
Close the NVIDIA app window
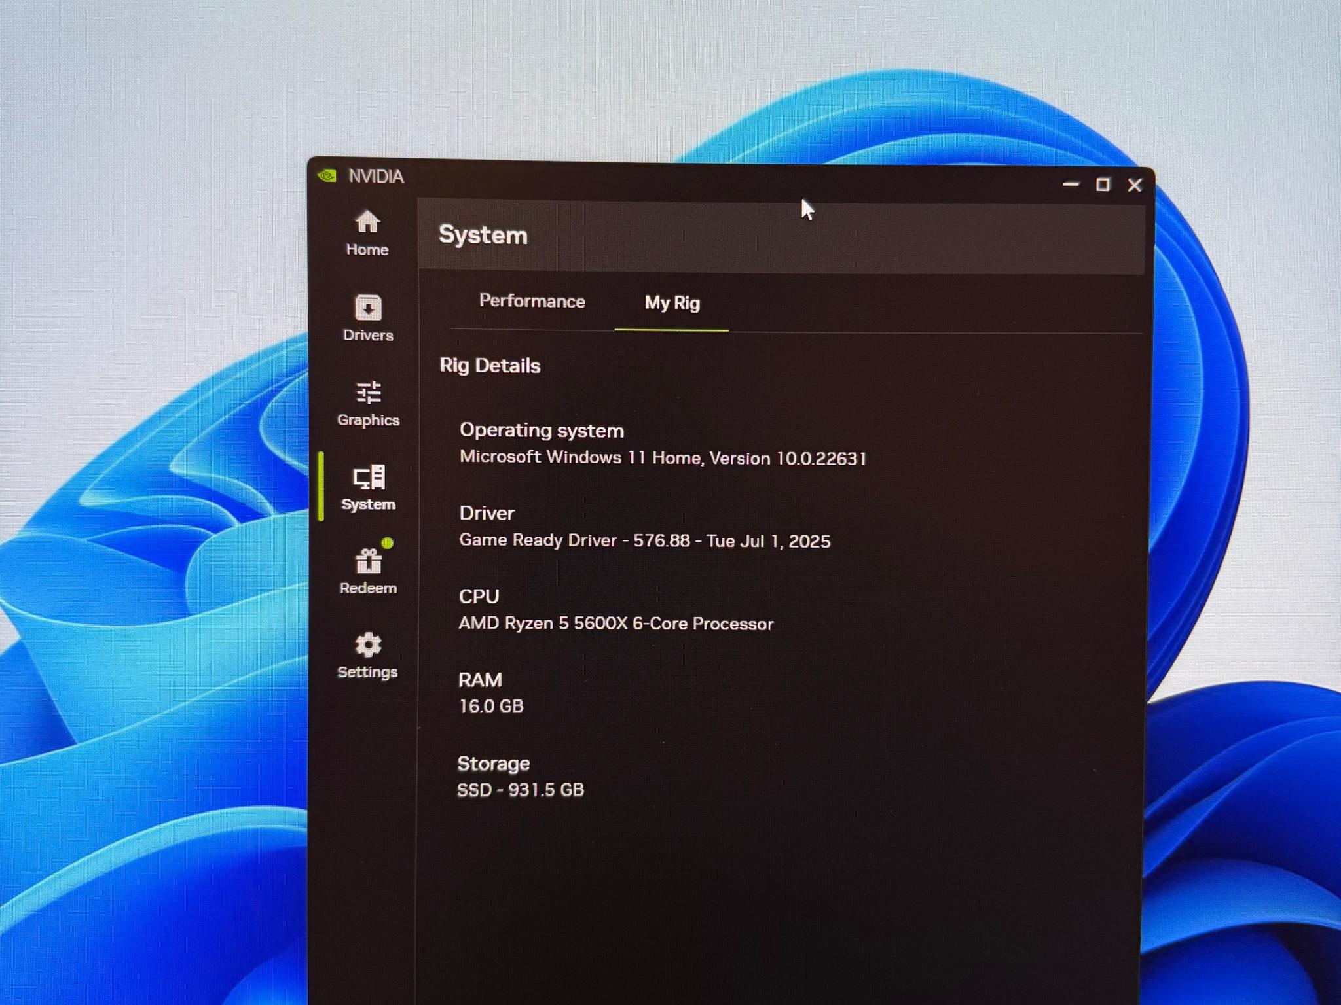click(1135, 185)
